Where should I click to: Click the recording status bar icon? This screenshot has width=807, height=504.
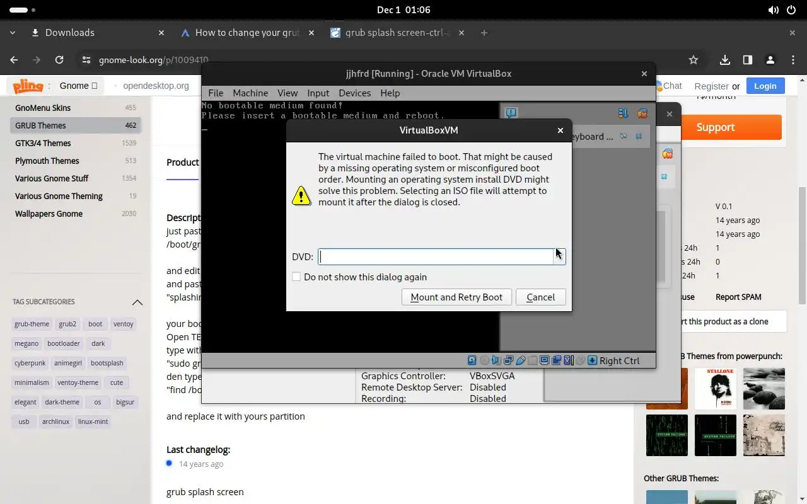tap(556, 360)
